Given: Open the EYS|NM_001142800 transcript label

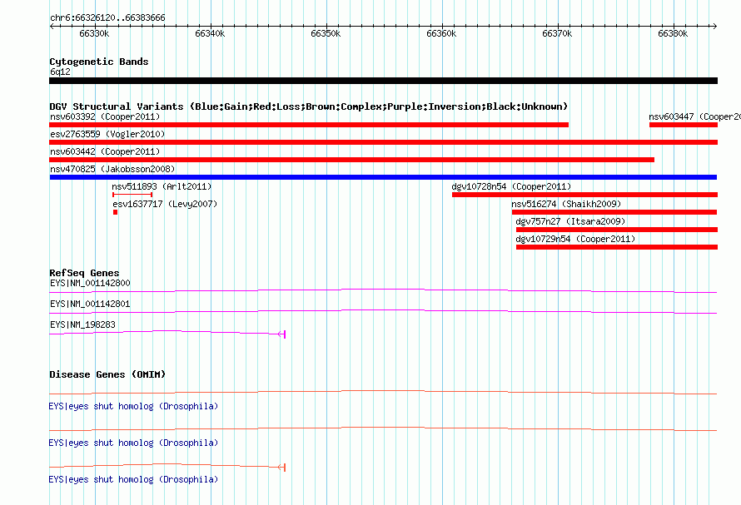Looking at the screenshot, I should click(x=90, y=283).
